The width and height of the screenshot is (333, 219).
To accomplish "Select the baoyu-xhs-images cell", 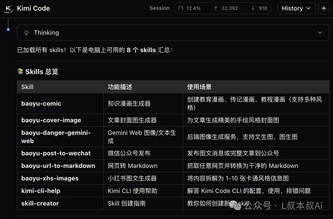I will (x=60, y=178).
